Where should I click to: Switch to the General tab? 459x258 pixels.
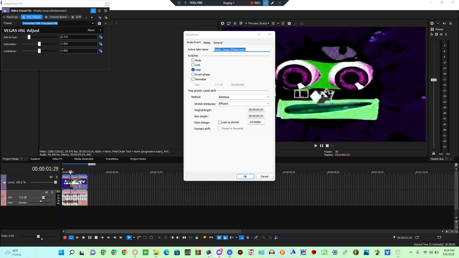(x=218, y=43)
